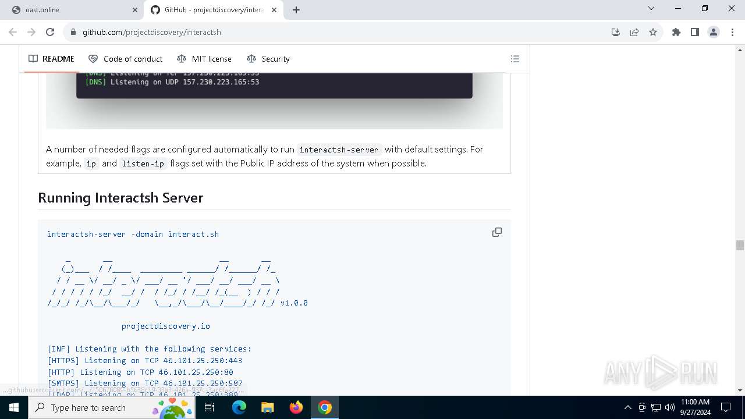745x419 pixels.
Task: Click the vertical page scrollbar thumb
Action: [740, 246]
